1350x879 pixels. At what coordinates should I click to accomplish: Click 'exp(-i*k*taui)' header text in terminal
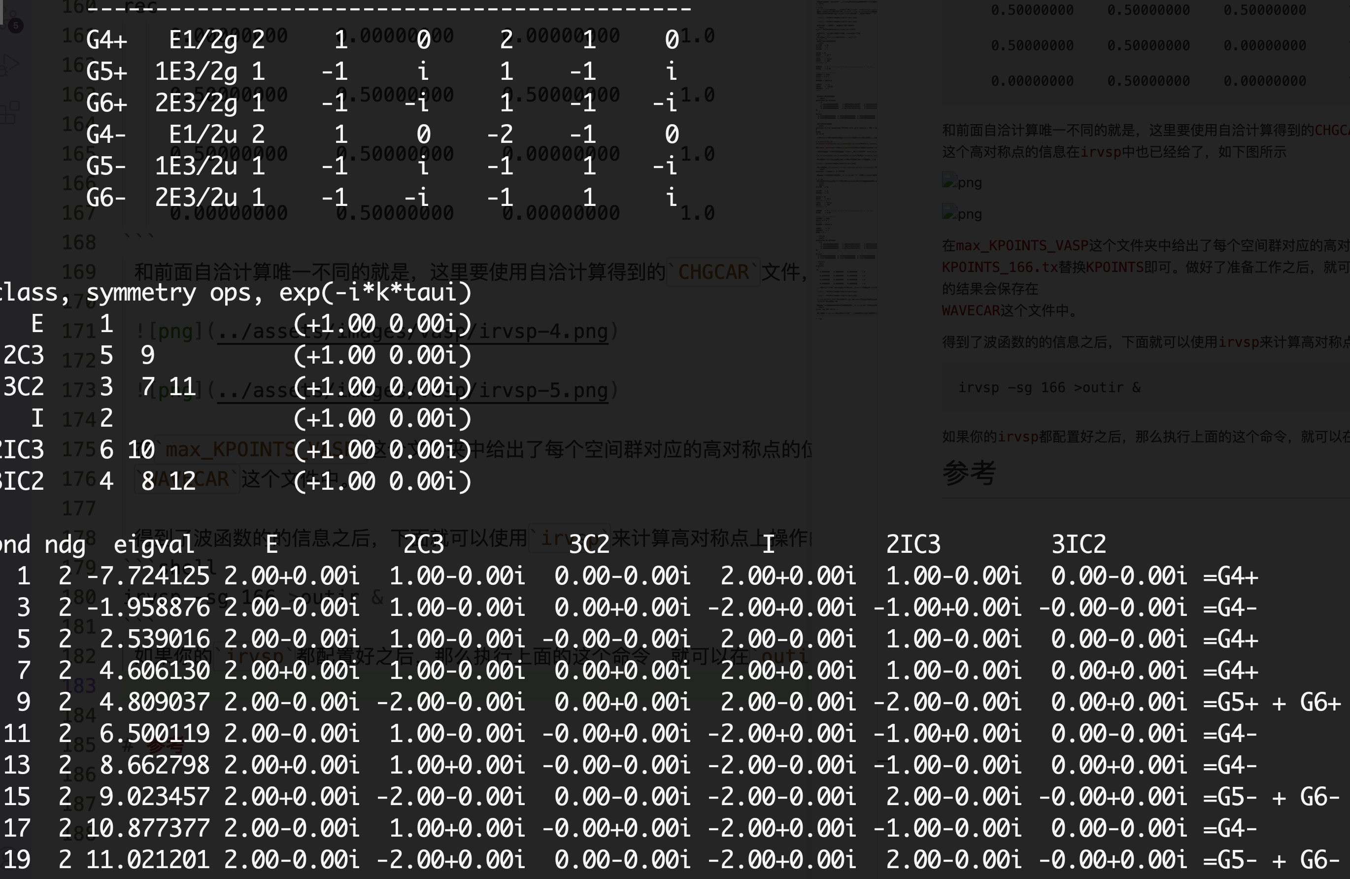click(x=375, y=293)
